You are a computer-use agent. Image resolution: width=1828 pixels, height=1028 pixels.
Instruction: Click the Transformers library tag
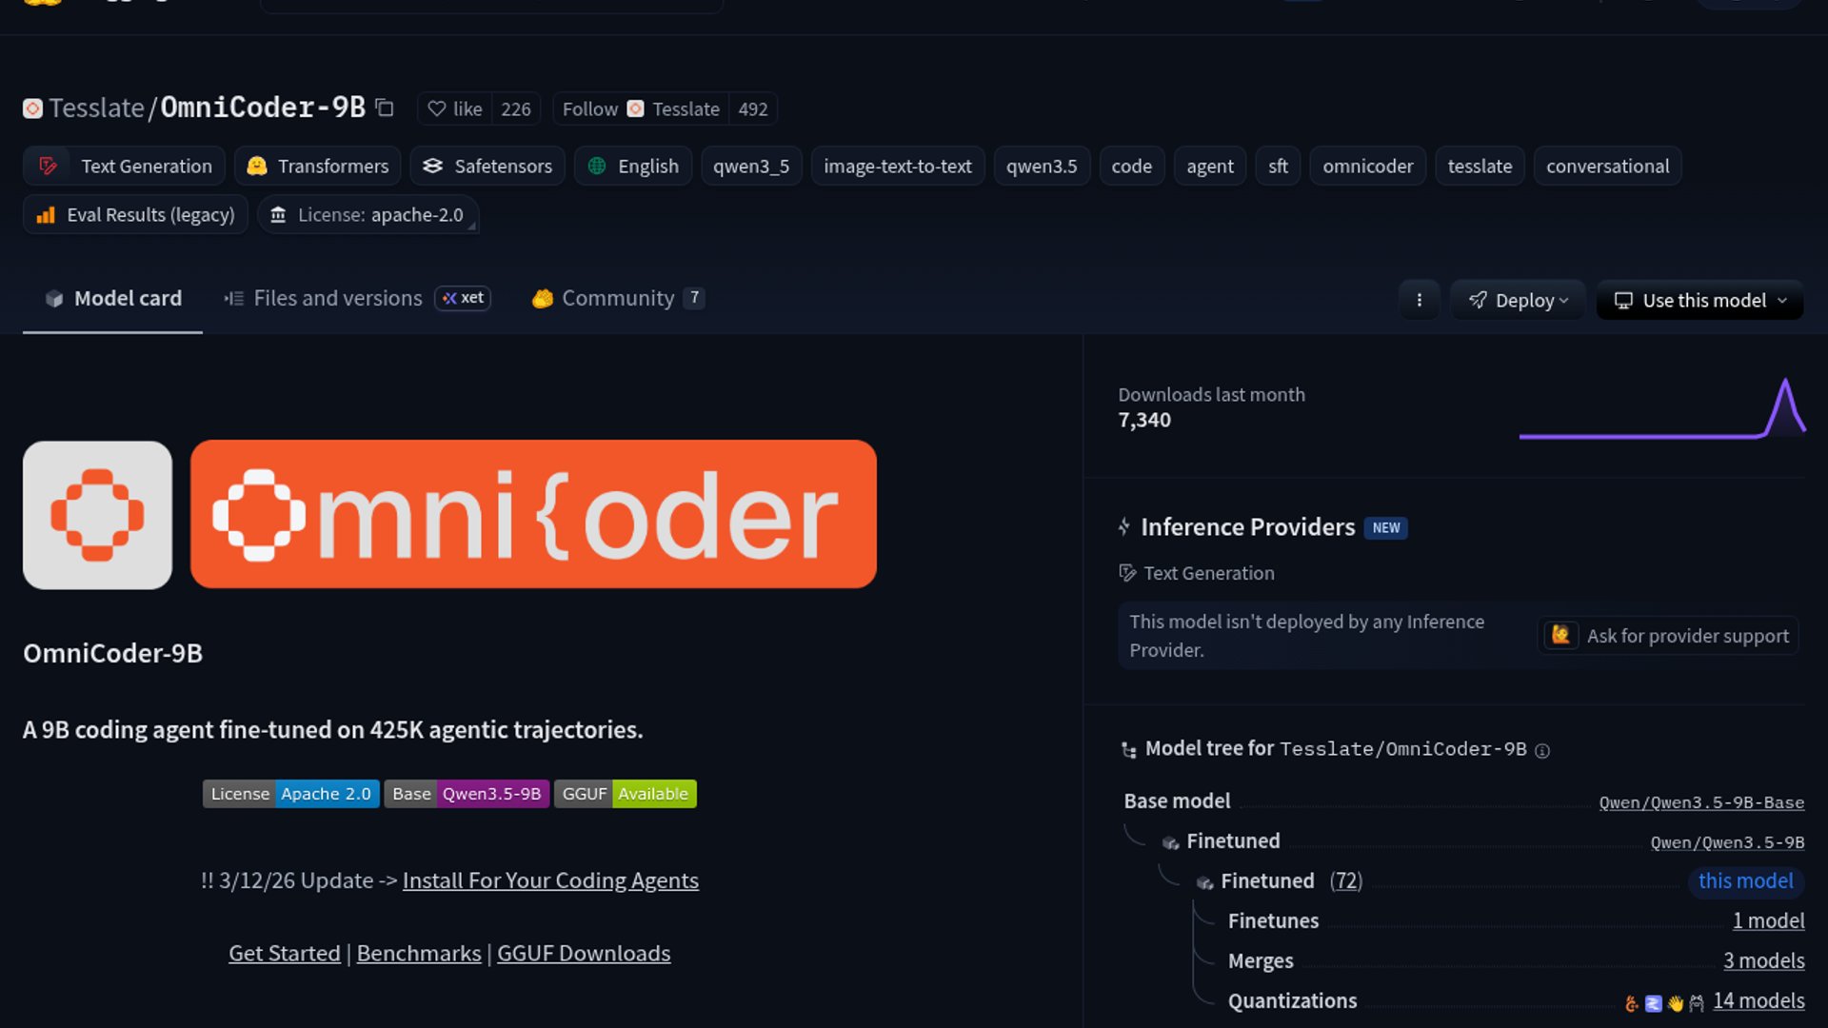pyautogui.click(x=318, y=166)
